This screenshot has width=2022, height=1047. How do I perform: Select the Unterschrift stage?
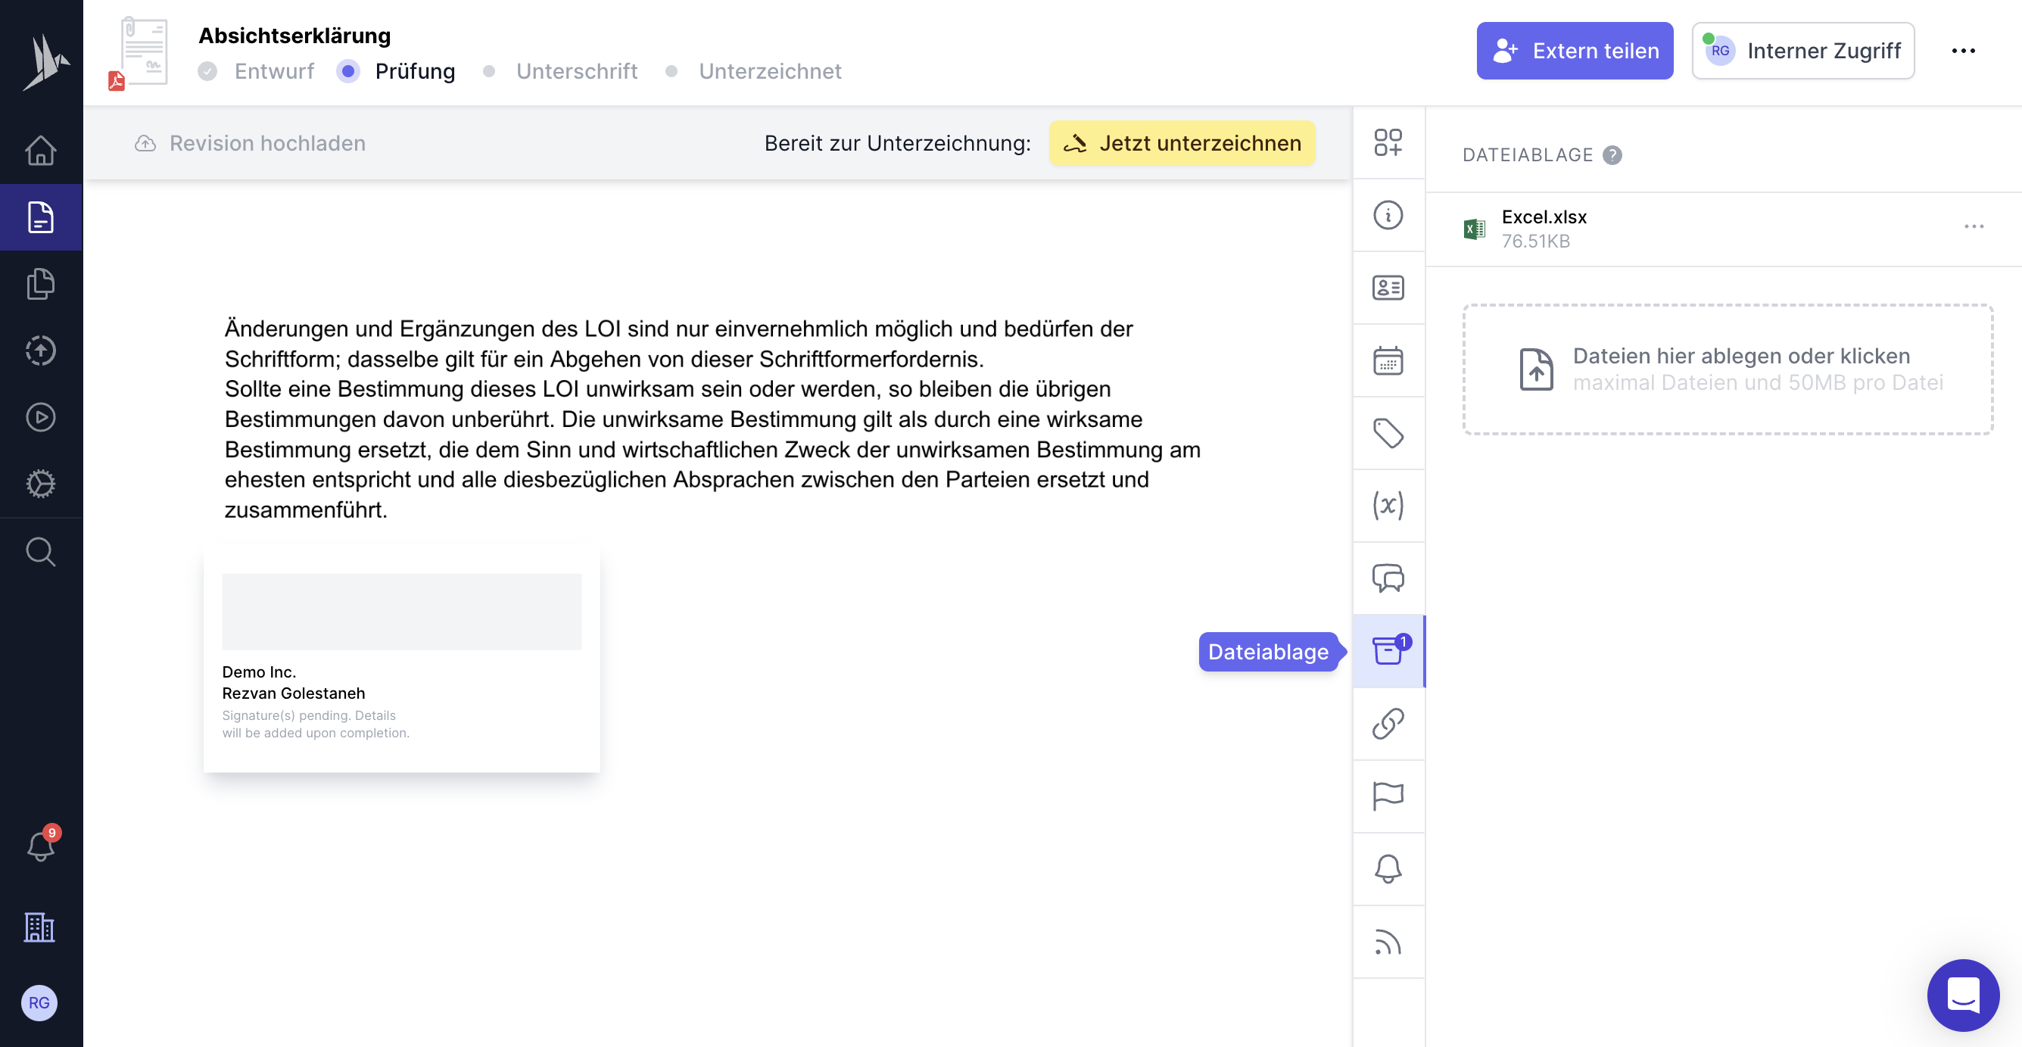pyautogui.click(x=560, y=71)
